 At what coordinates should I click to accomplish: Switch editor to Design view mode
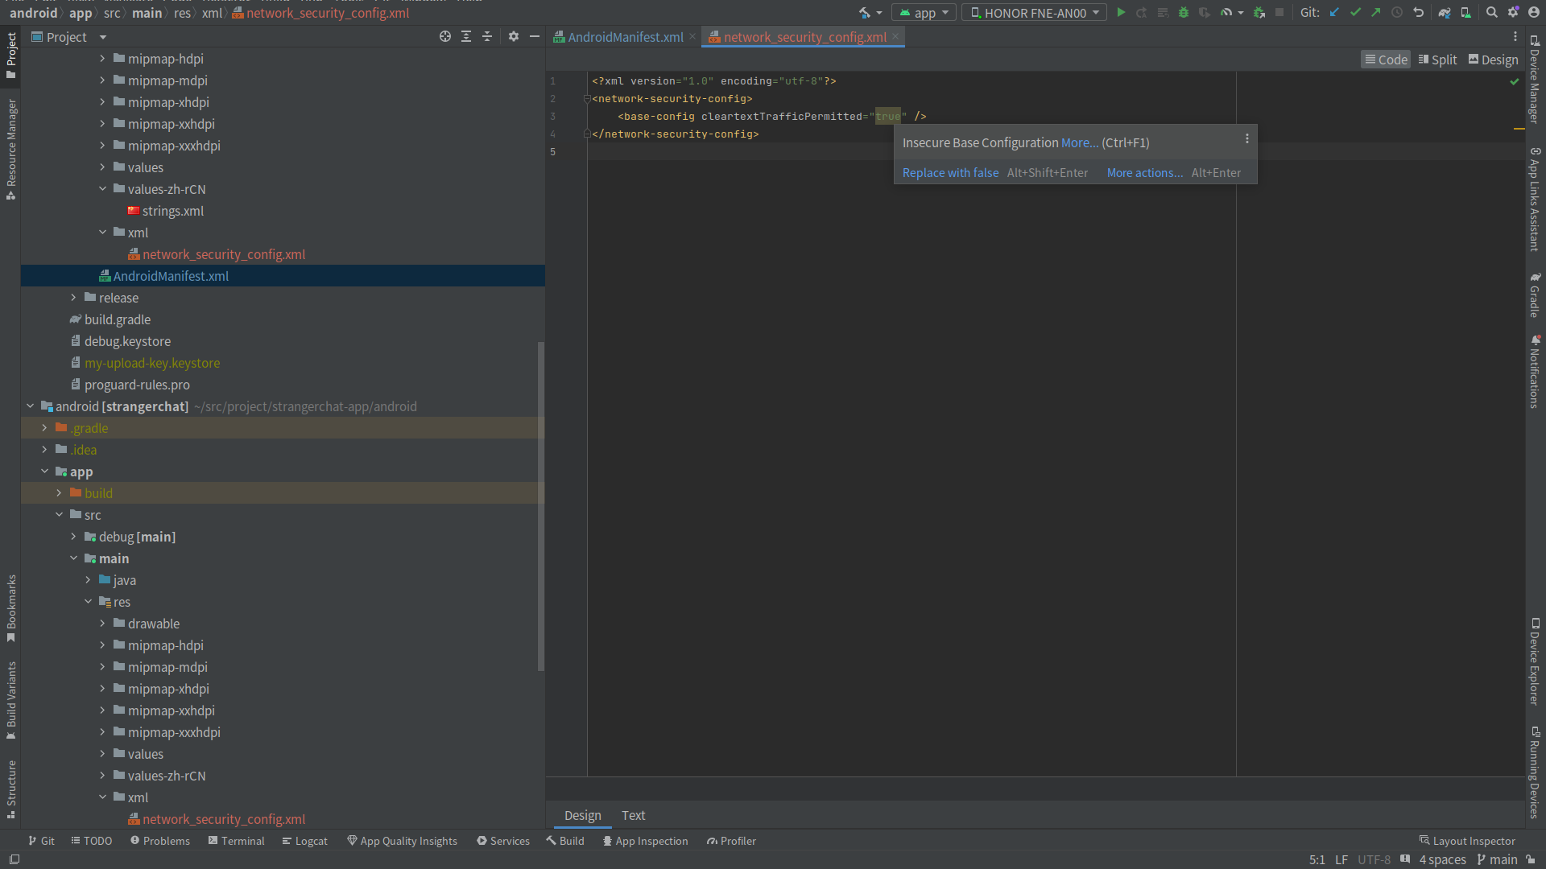click(x=1494, y=60)
